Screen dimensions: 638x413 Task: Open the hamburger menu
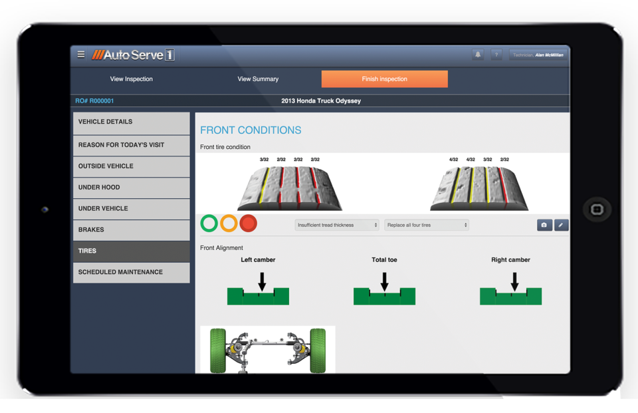click(80, 55)
